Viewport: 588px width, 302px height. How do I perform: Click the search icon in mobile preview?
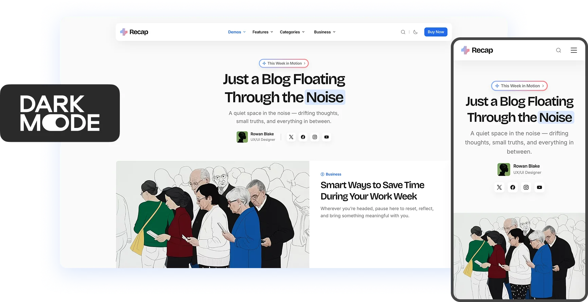point(558,51)
